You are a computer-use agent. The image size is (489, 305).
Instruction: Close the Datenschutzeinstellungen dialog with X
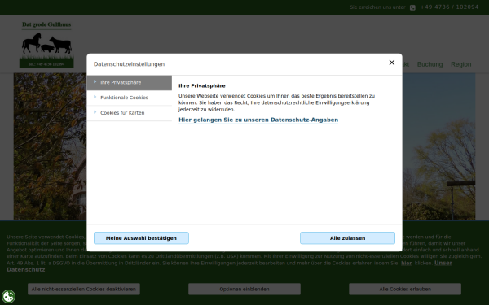[x=392, y=63]
